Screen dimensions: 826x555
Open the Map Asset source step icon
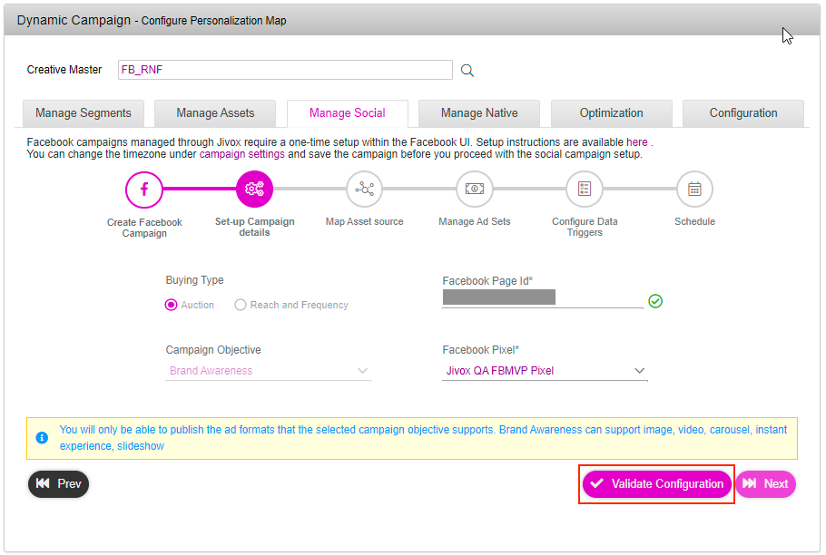(365, 190)
